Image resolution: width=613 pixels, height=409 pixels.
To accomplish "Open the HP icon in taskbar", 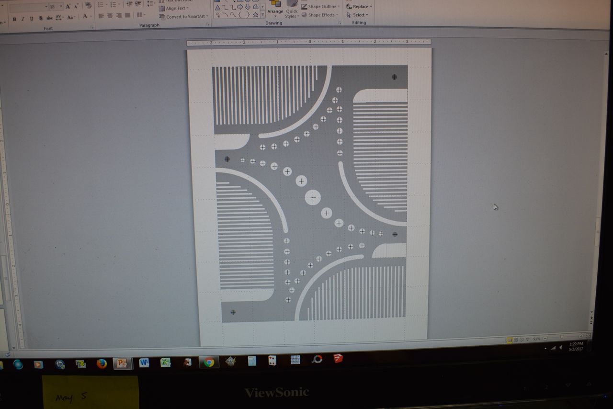I will 60,364.
